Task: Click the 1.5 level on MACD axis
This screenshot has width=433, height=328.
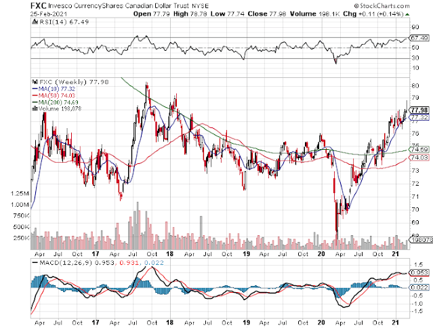Action: coord(418,264)
